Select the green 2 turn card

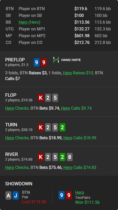pyautogui.click(x=62, y=127)
